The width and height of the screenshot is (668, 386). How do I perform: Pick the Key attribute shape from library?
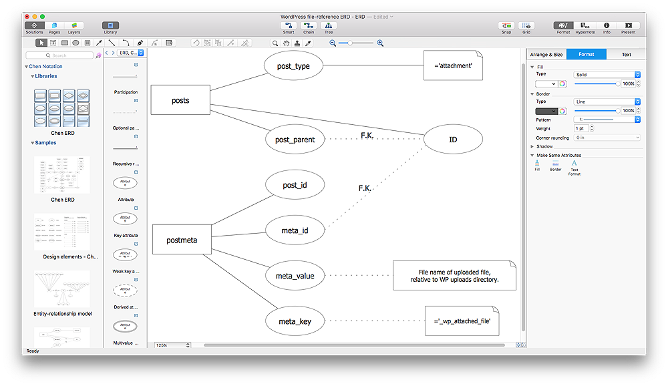click(x=125, y=218)
